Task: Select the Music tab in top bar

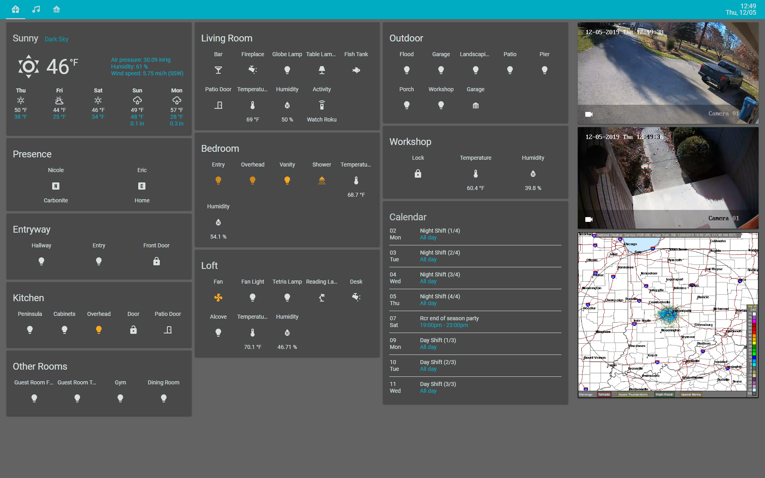Action: click(x=36, y=10)
